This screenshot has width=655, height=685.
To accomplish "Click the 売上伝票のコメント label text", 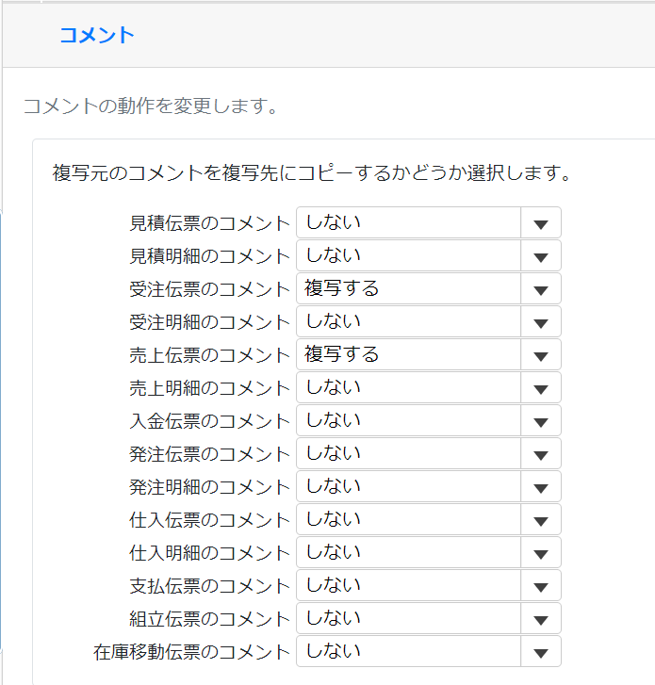I will point(210,355).
